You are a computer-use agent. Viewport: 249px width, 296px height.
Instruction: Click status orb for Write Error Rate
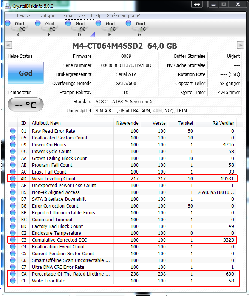pos(13,281)
